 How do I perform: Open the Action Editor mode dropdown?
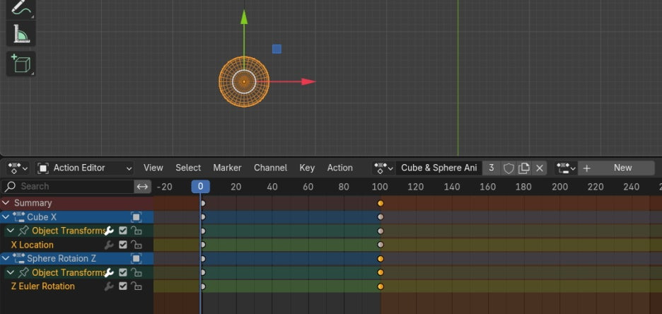click(84, 168)
